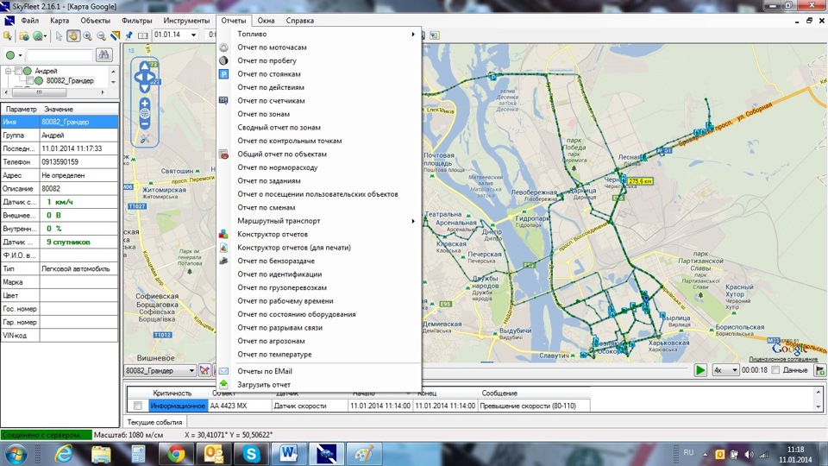Click the counters report icon
Screen dimensions: 828x466
pyautogui.click(x=224, y=100)
